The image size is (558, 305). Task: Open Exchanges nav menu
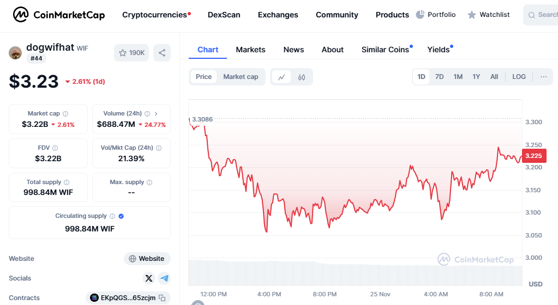tap(278, 15)
